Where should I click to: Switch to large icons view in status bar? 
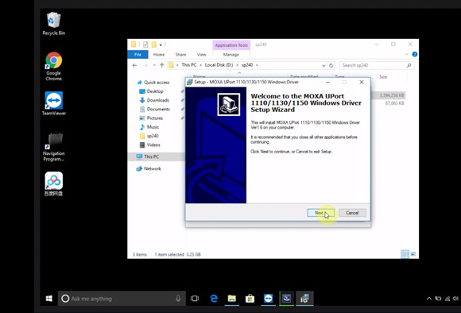click(x=413, y=254)
